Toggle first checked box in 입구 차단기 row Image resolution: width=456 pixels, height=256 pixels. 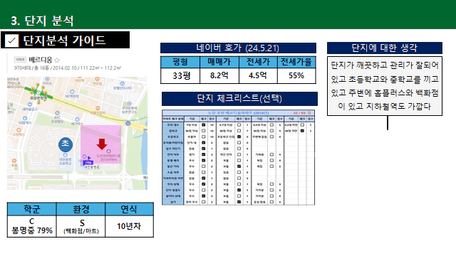point(203,149)
